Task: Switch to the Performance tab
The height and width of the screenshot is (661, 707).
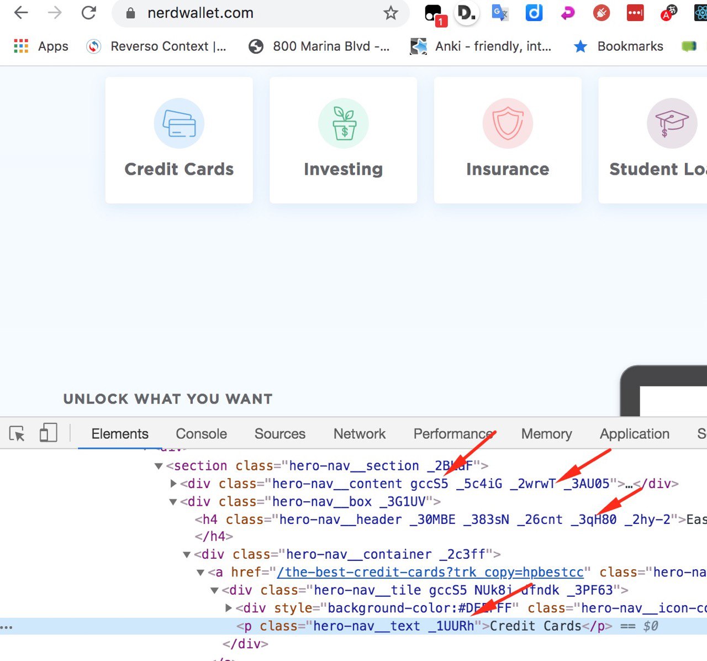Action: 453,434
